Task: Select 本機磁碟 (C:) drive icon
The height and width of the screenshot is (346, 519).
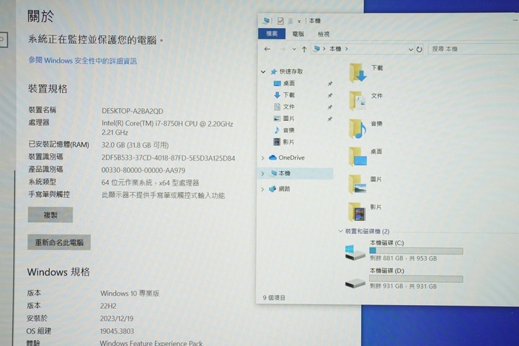Action: coord(355,252)
